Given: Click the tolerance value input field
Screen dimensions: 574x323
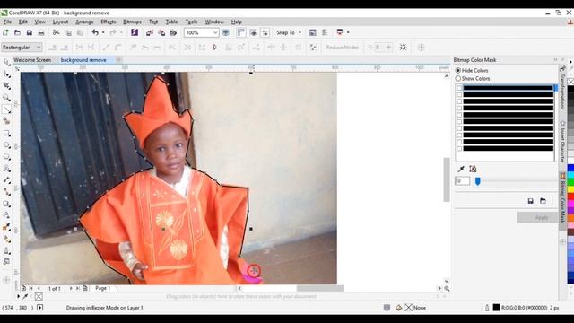Looking at the screenshot, I should [x=463, y=180].
